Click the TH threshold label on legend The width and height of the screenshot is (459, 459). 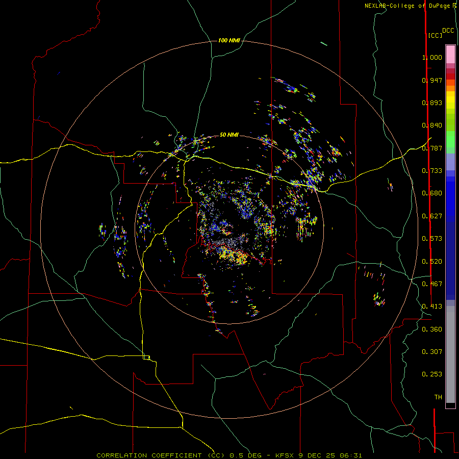click(x=438, y=397)
